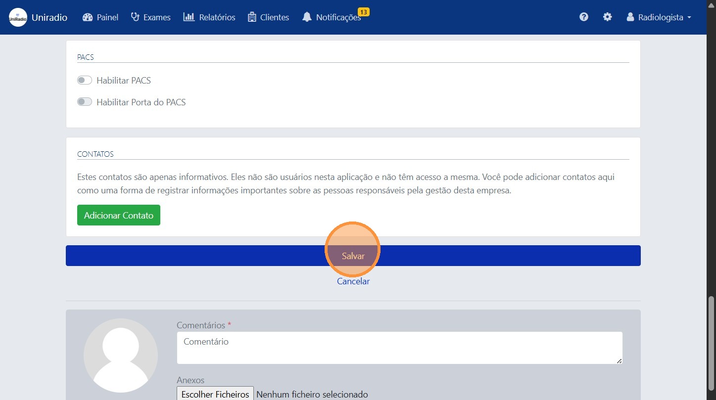Click the Escolher Ficheiros file button
The height and width of the screenshot is (400, 716).
pyautogui.click(x=215, y=394)
